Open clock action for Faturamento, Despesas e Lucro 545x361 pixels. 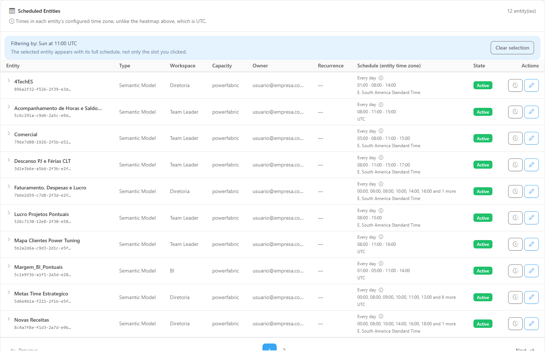click(x=515, y=191)
